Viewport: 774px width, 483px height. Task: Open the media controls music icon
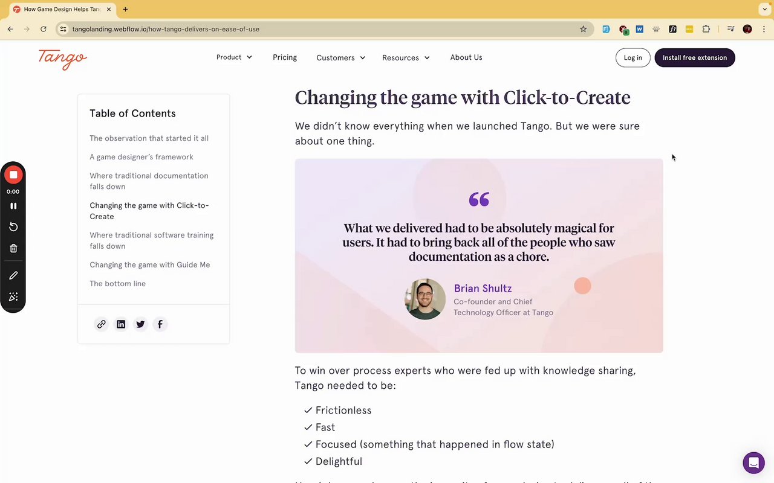(730, 29)
